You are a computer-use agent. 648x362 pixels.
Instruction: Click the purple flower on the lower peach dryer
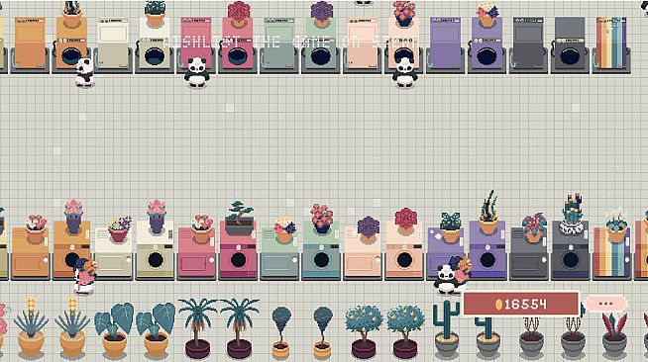coord(368,228)
